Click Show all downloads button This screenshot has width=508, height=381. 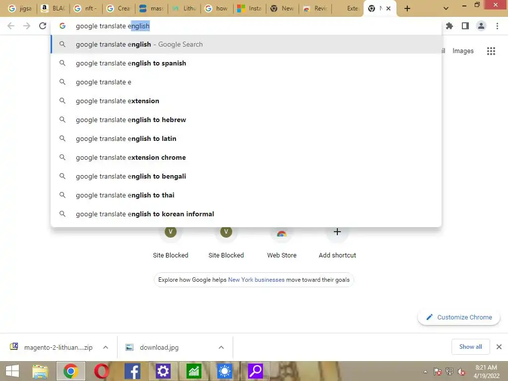[470, 347]
